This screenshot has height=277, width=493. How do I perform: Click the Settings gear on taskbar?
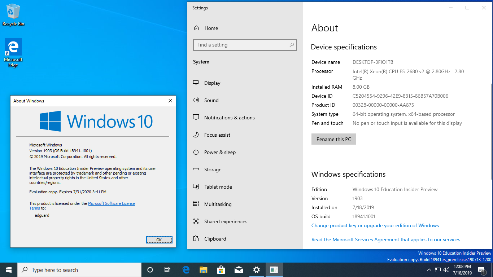point(257,270)
